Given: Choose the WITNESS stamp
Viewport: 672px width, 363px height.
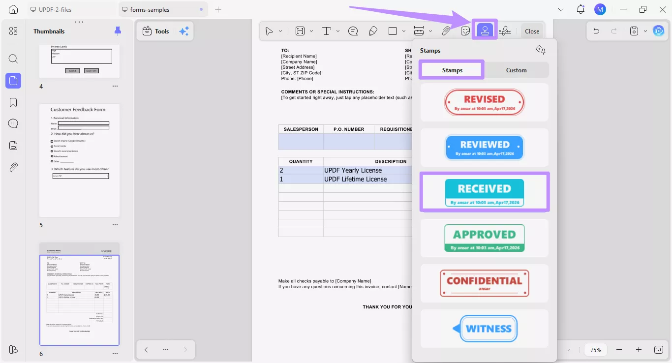Looking at the screenshot, I should click(x=485, y=329).
